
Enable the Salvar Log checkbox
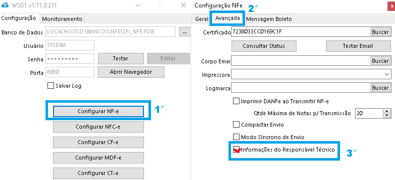pos(50,86)
